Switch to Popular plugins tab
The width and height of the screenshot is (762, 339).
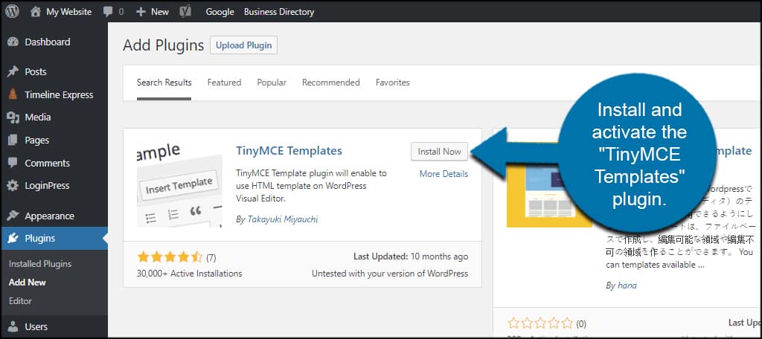click(272, 83)
